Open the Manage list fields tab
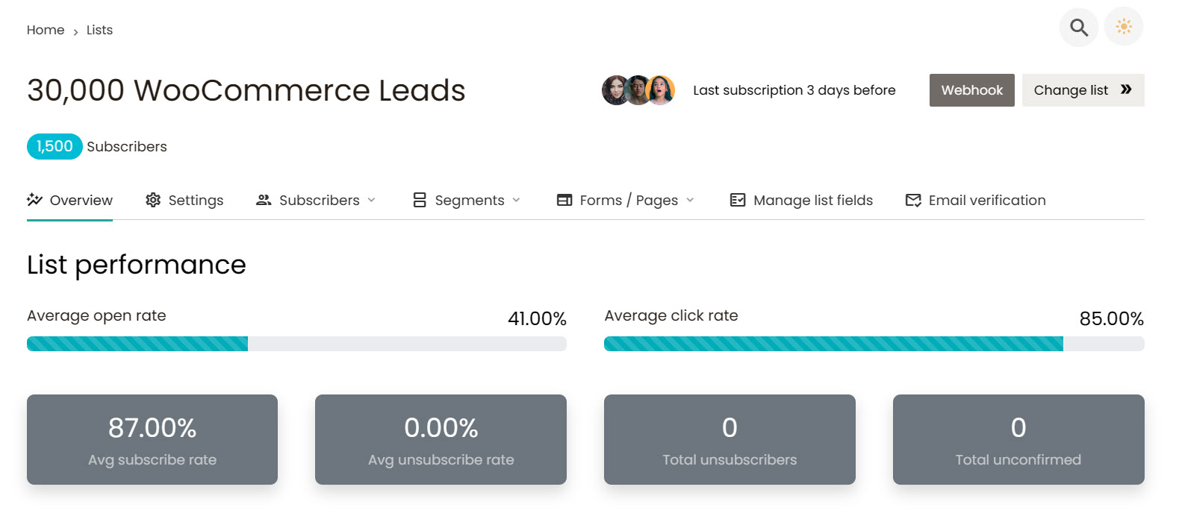The image size is (1179, 519). [x=801, y=200]
